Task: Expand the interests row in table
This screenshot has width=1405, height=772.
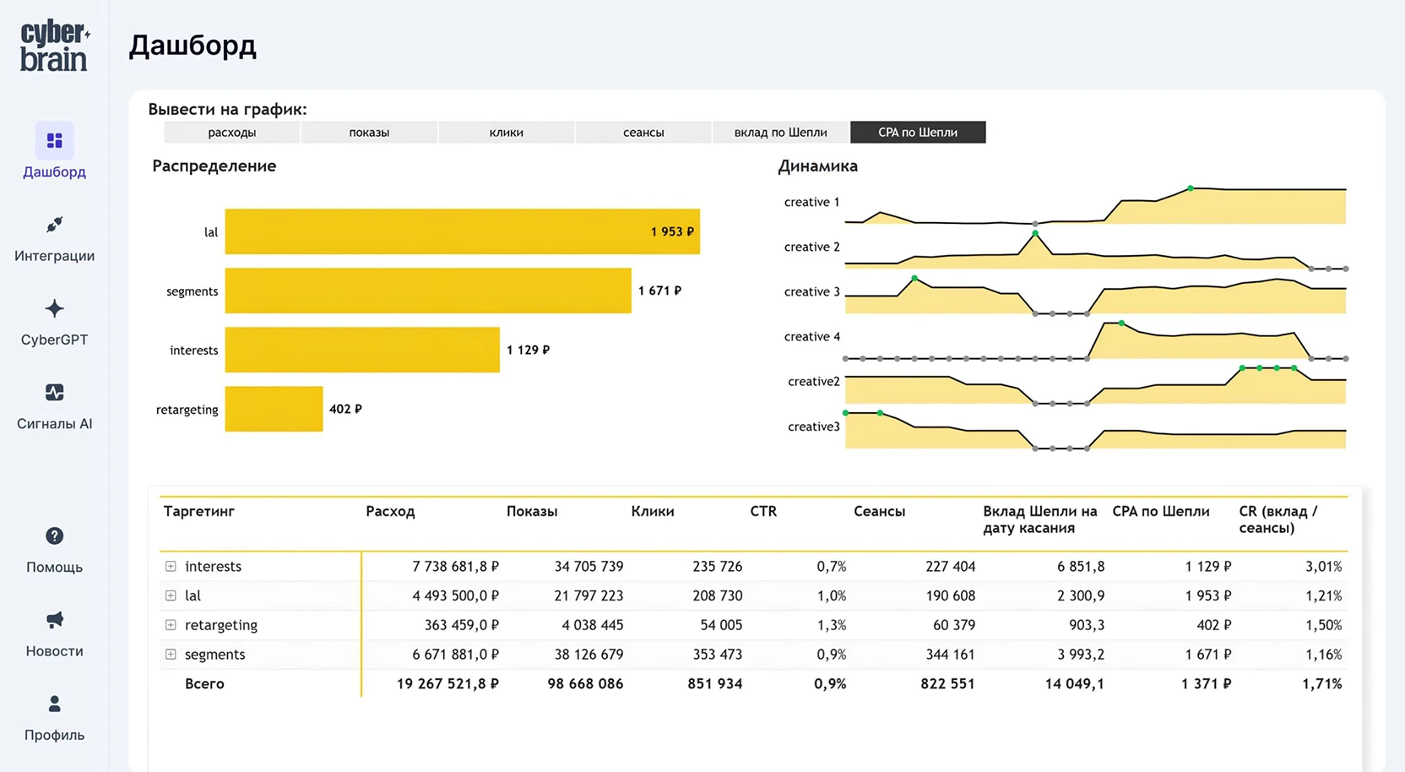Action: click(x=171, y=567)
